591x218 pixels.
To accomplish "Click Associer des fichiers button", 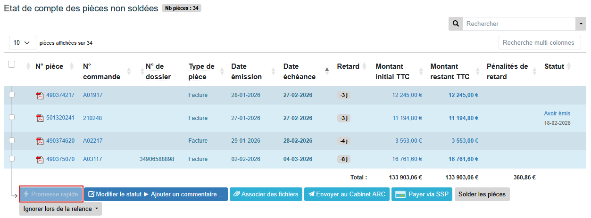I will (266, 194).
